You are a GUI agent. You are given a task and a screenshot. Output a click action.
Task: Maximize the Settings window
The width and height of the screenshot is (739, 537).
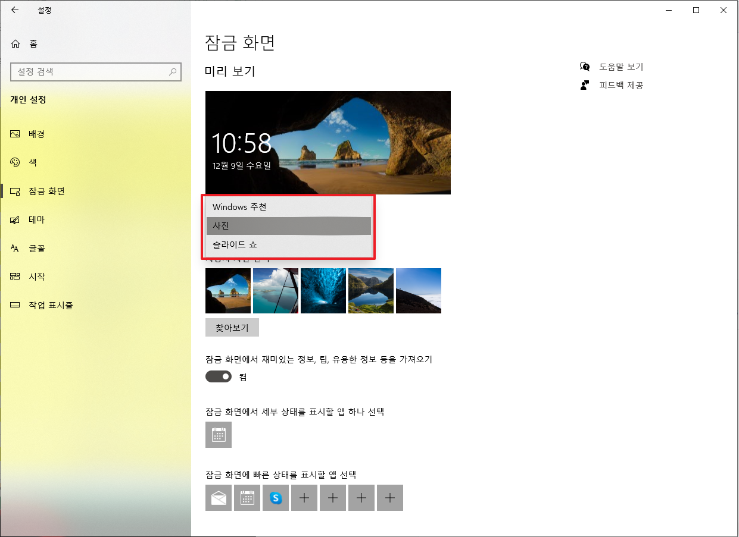pos(696,10)
